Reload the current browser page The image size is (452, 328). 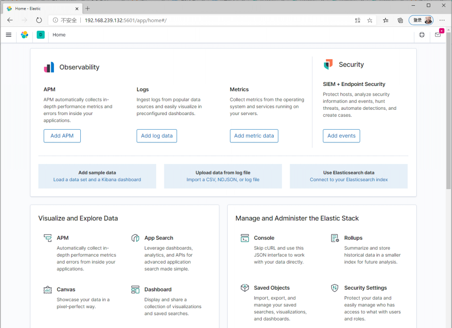click(39, 20)
